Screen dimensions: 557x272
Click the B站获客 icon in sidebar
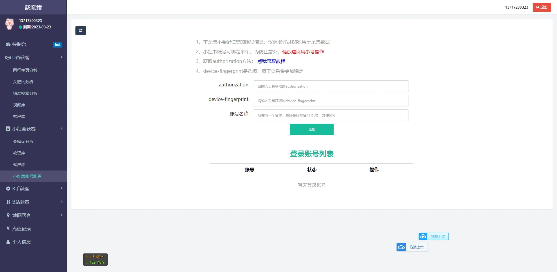[8, 202]
